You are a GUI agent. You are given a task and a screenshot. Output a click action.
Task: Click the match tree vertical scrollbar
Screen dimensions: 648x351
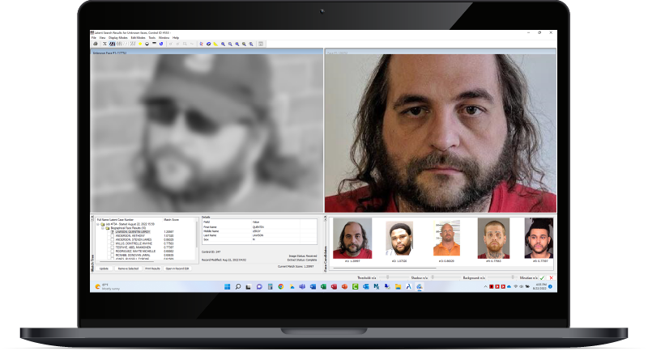pos(197,235)
